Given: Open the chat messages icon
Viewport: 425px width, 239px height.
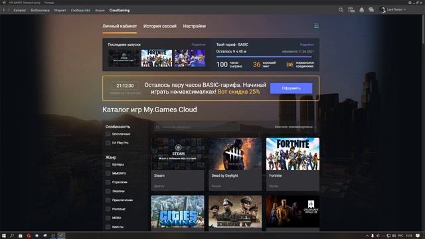Looking at the screenshot, I should tap(371, 10).
